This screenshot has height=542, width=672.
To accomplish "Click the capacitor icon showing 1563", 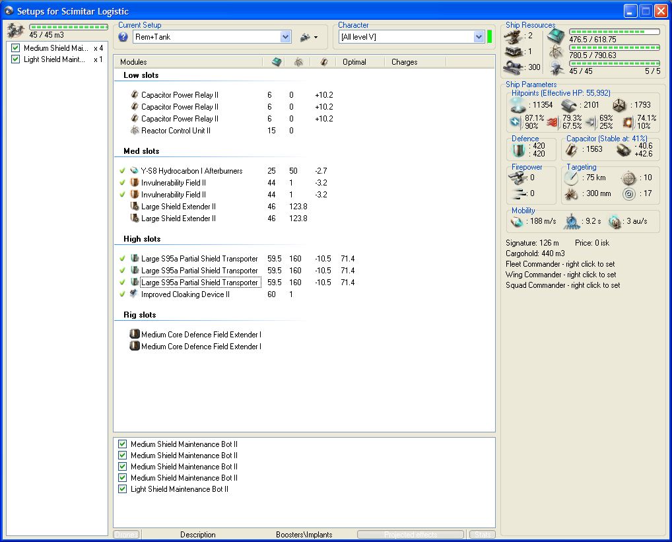I will click(571, 150).
